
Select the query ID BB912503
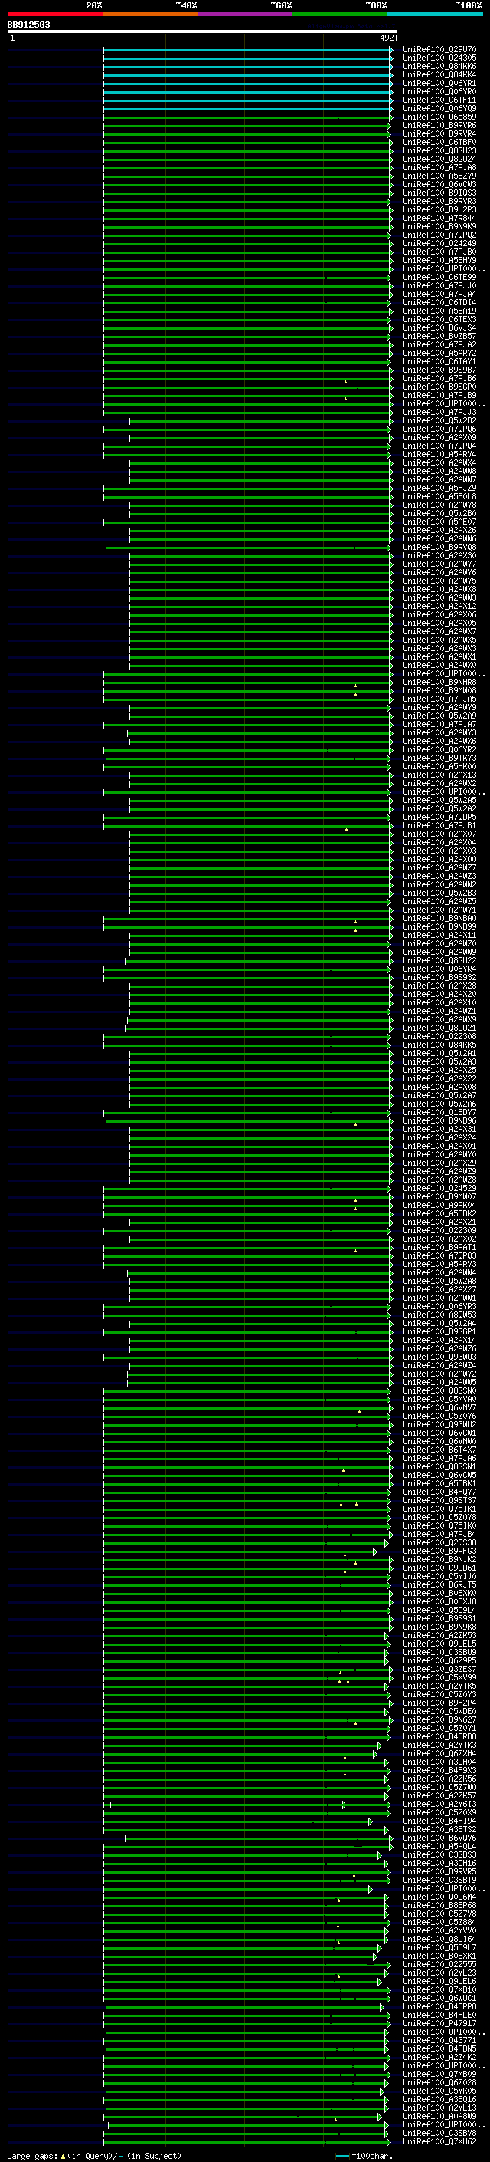pos(28,25)
